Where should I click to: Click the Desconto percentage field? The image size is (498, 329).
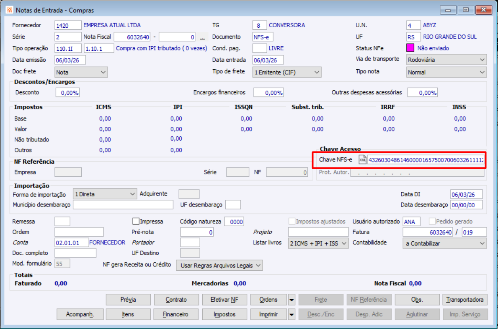click(x=68, y=93)
